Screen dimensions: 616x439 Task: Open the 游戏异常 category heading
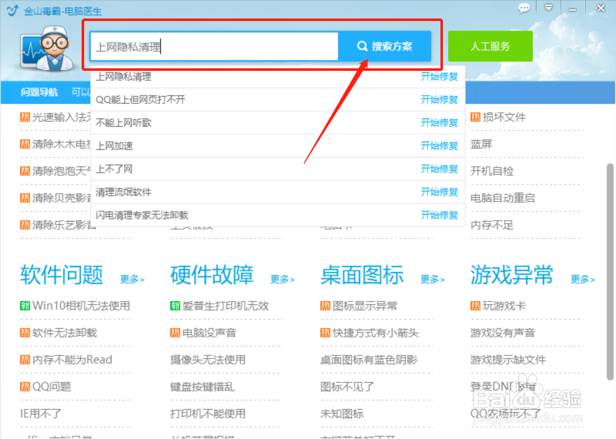512,275
